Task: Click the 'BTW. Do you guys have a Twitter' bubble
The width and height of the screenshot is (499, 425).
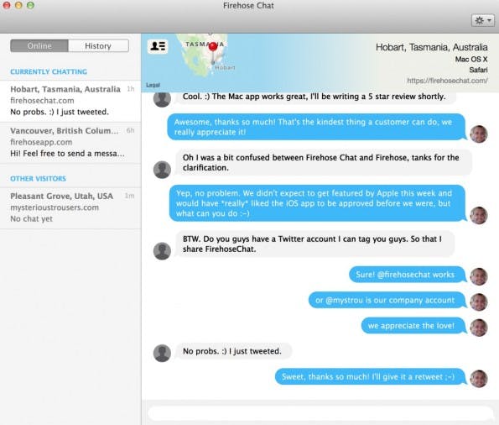Action: [315, 244]
